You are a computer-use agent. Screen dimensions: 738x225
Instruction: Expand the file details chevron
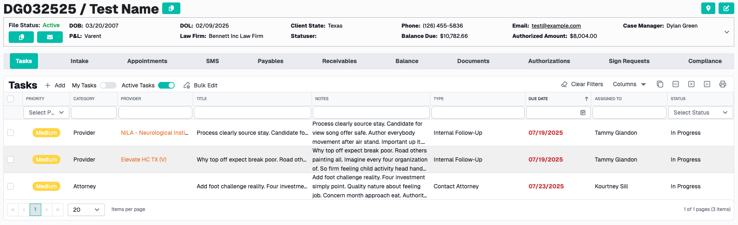click(727, 32)
